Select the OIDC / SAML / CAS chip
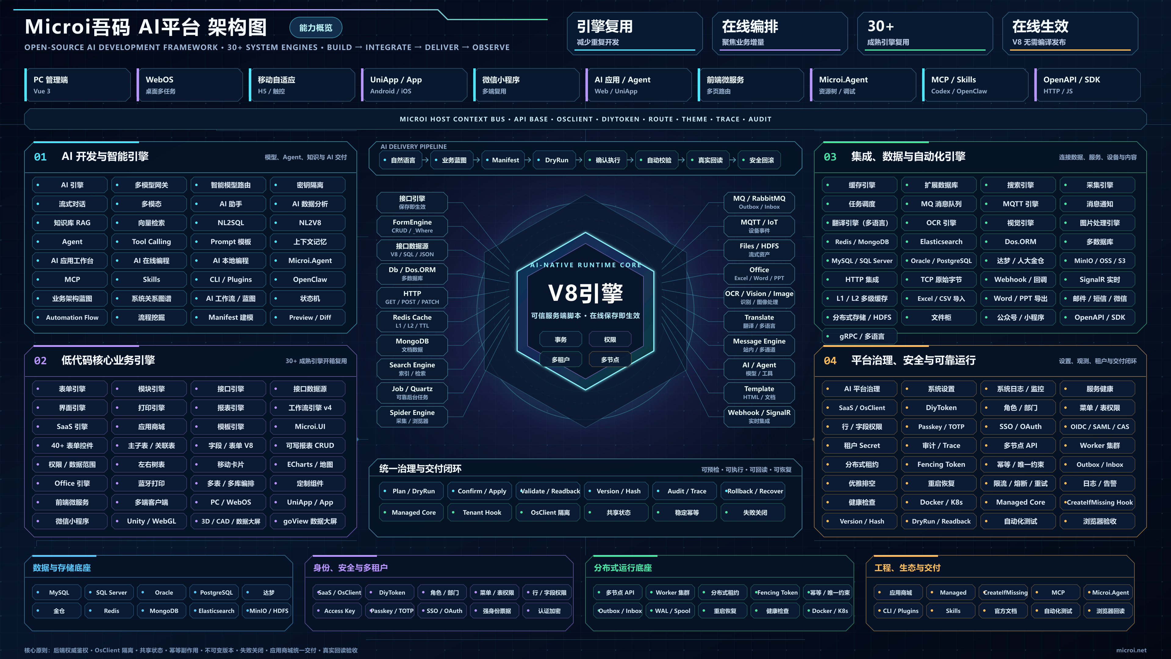The width and height of the screenshot is (1171, 659). pos(1097,427)
